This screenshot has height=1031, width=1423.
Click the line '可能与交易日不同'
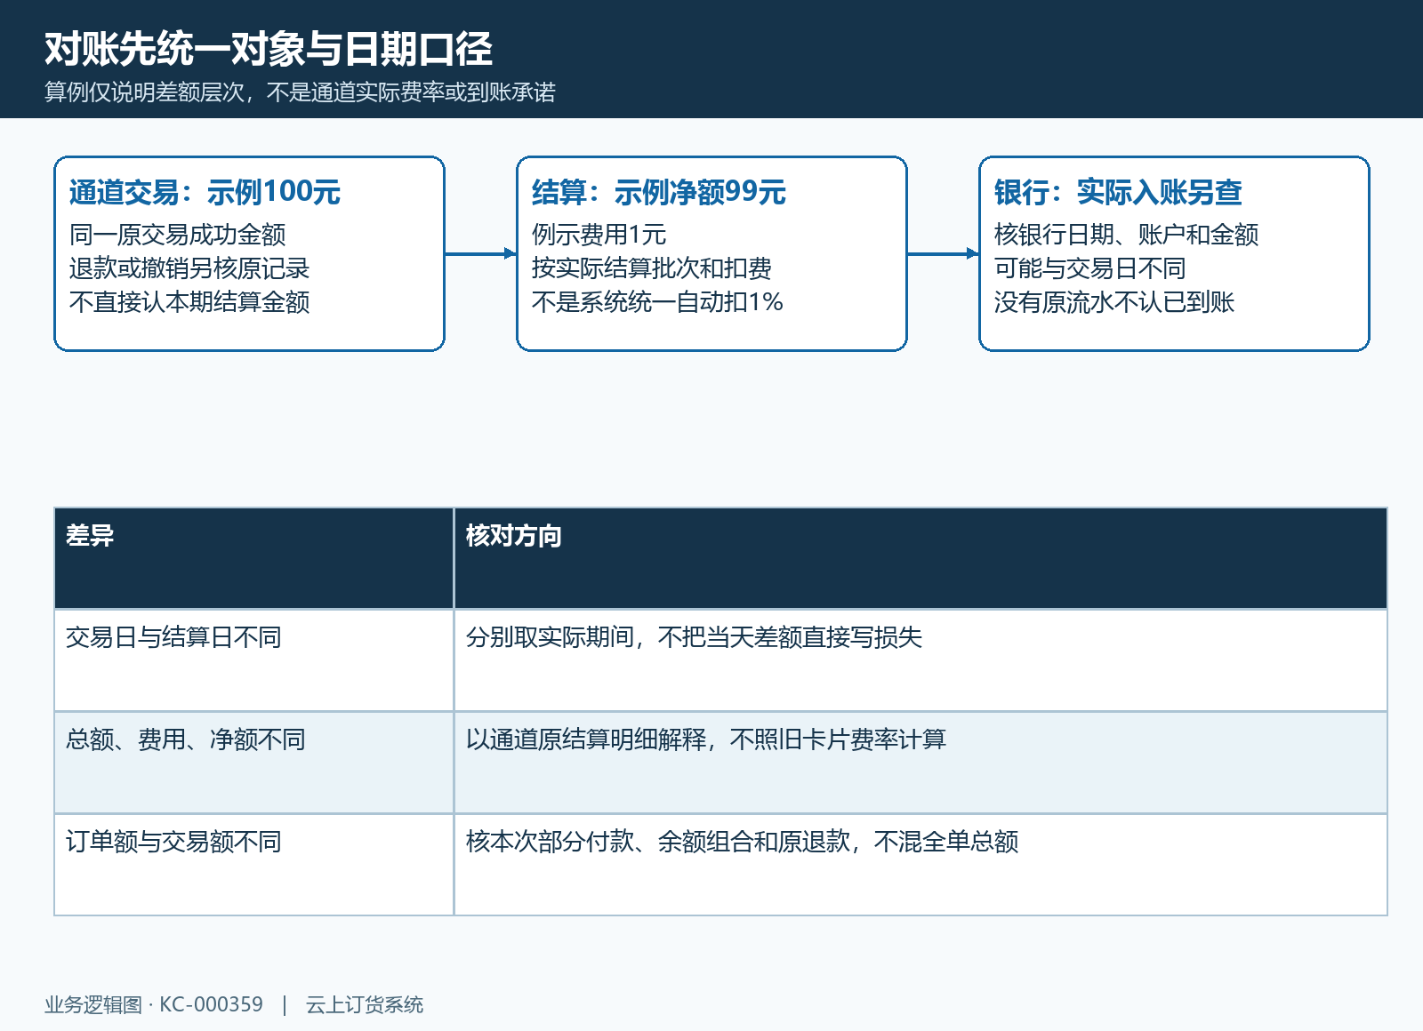[x=1089, y=268]
